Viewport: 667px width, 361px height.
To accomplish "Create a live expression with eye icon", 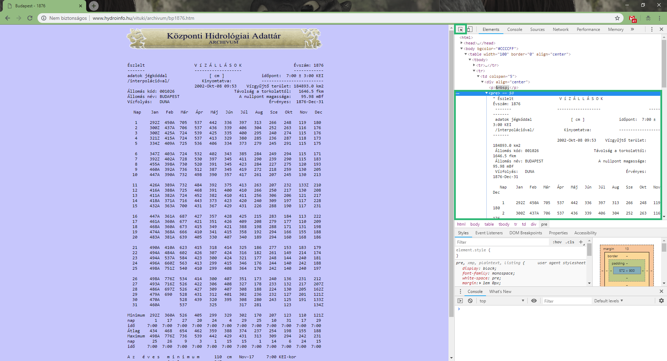I will (534, 301).
